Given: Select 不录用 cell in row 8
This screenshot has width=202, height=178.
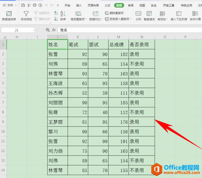Looking at the screenshot, I should click(x=142, y=112).
